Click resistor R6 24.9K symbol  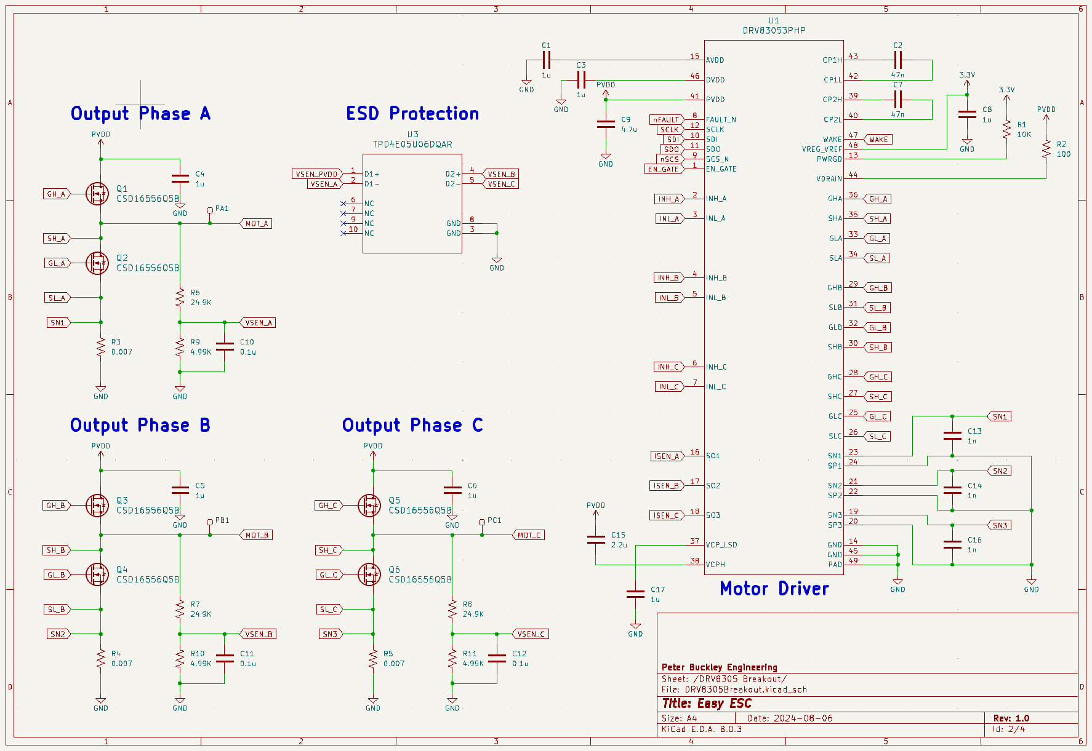(x=180, y=298)
